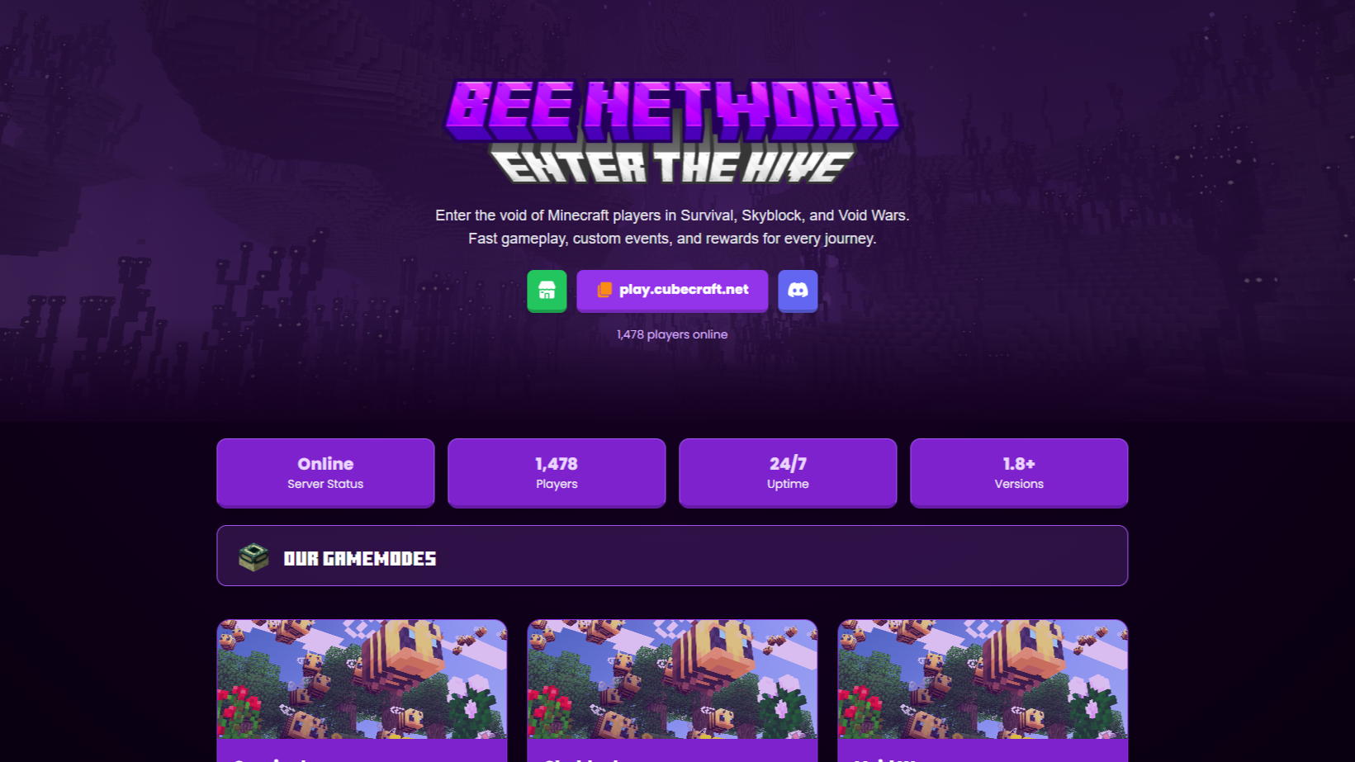Select the 1.8+ Versions stat card
The image size is (1355, 762).
(x=1019, y=472)
